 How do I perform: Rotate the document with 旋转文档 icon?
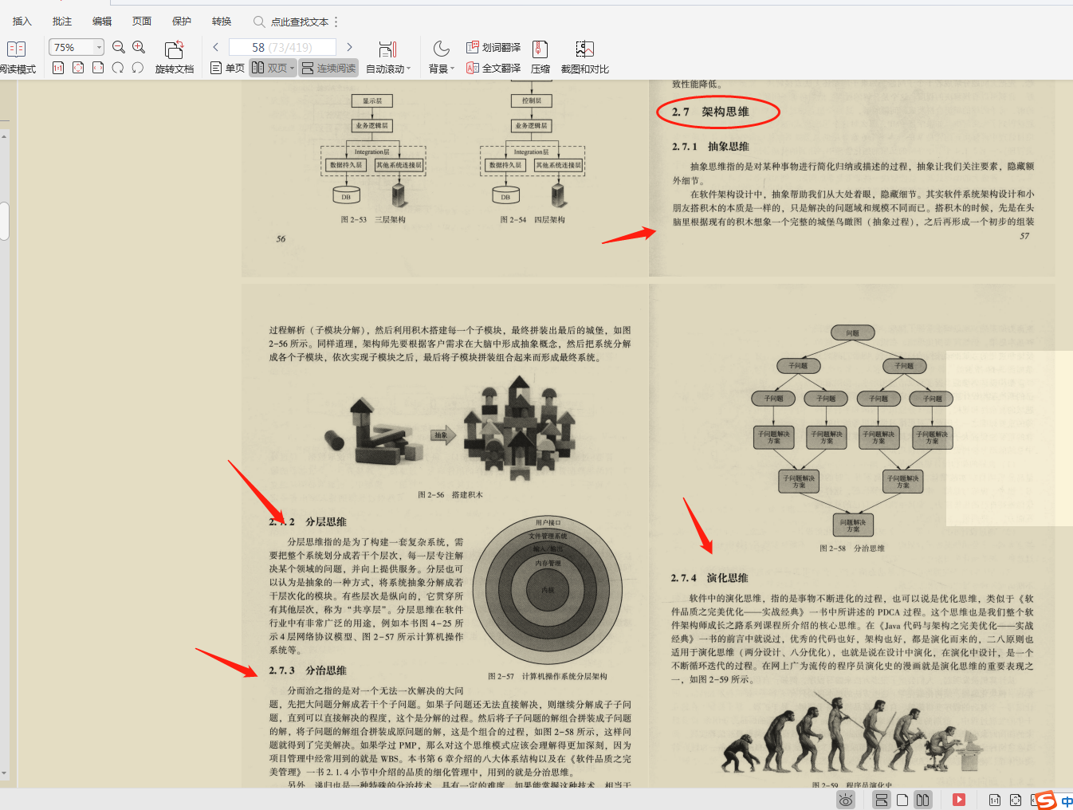(x=175, y=56)
